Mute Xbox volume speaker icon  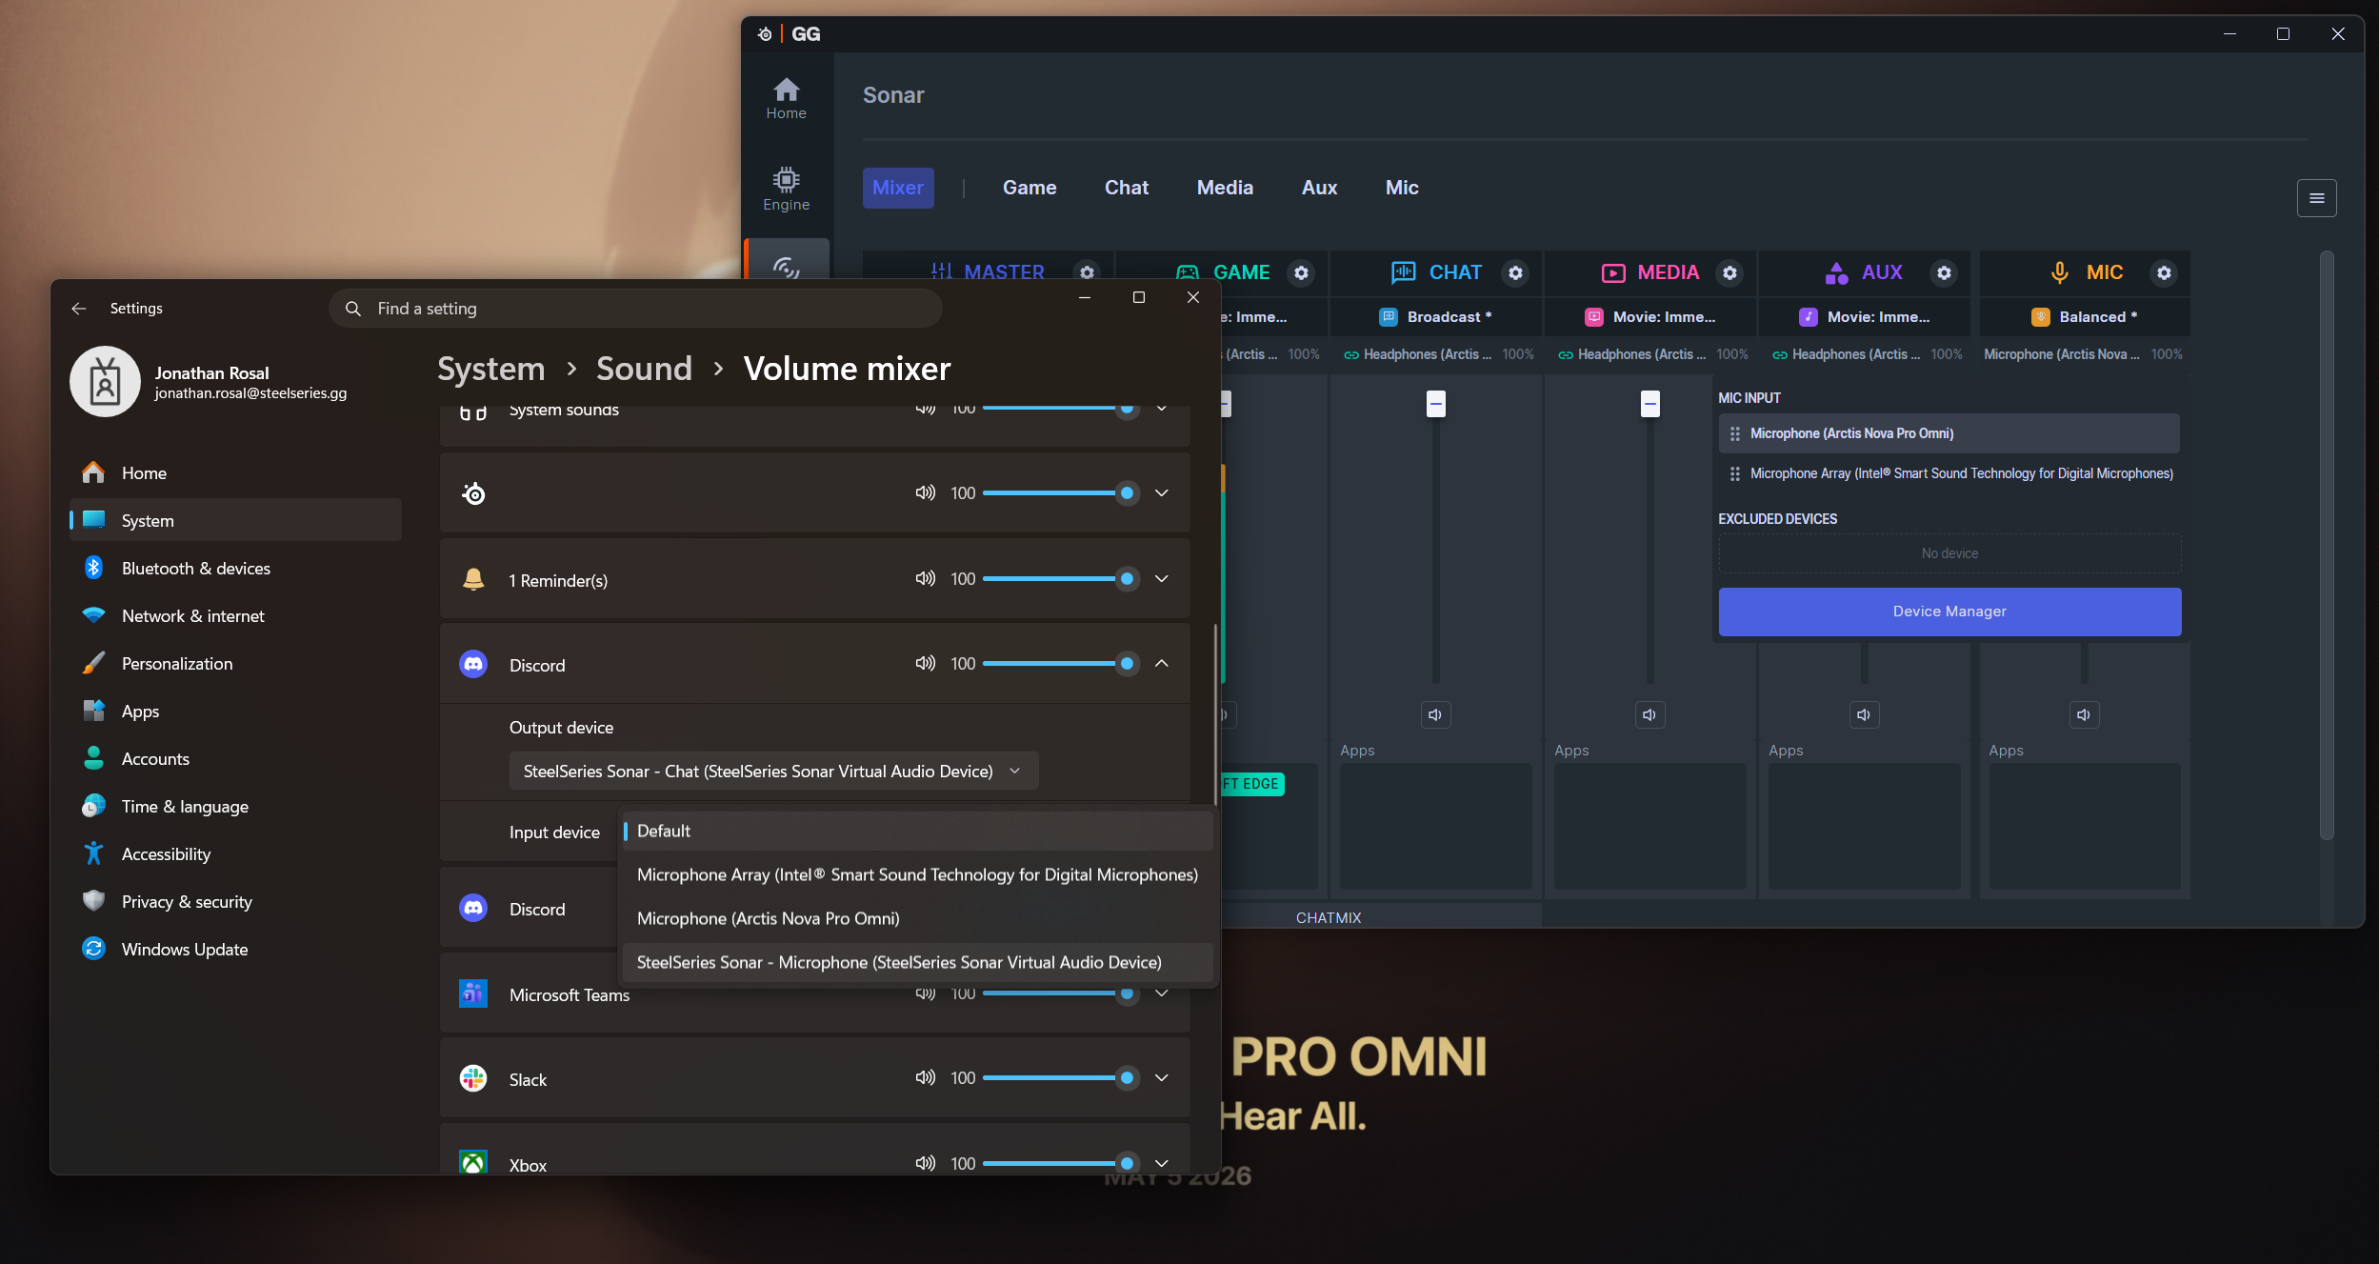tap(925, 1163)
